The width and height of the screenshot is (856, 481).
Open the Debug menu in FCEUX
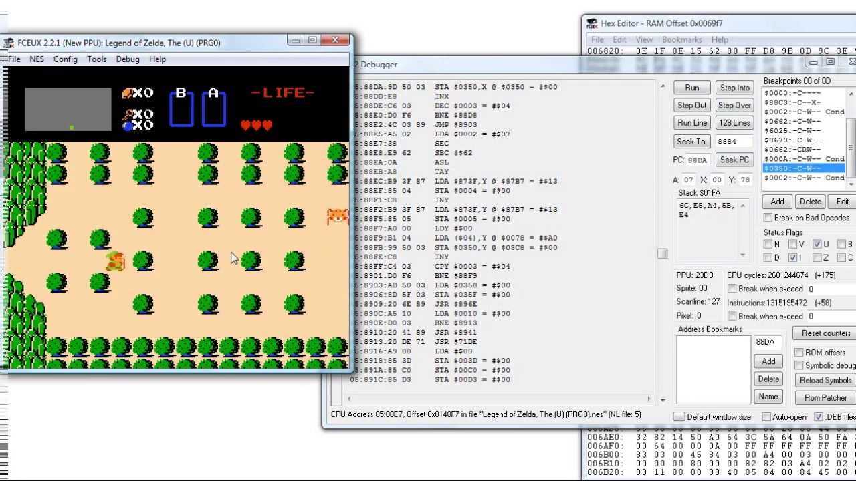pos(128,59)
